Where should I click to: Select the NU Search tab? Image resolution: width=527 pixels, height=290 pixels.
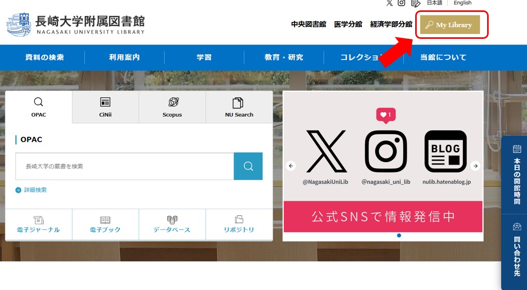[239, 108]
